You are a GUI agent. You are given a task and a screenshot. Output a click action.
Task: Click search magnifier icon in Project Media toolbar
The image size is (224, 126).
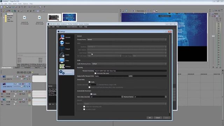pyautogui.click(x=43, y=11)
